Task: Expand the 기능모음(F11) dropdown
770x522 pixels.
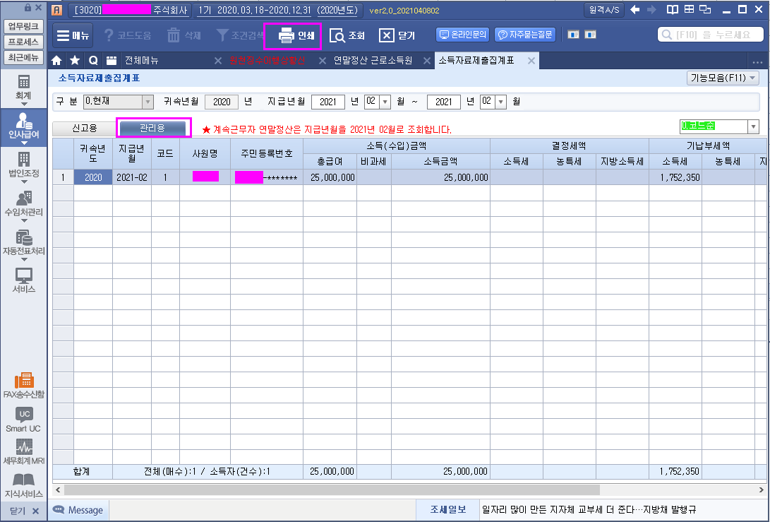Action: coord(722,78)
